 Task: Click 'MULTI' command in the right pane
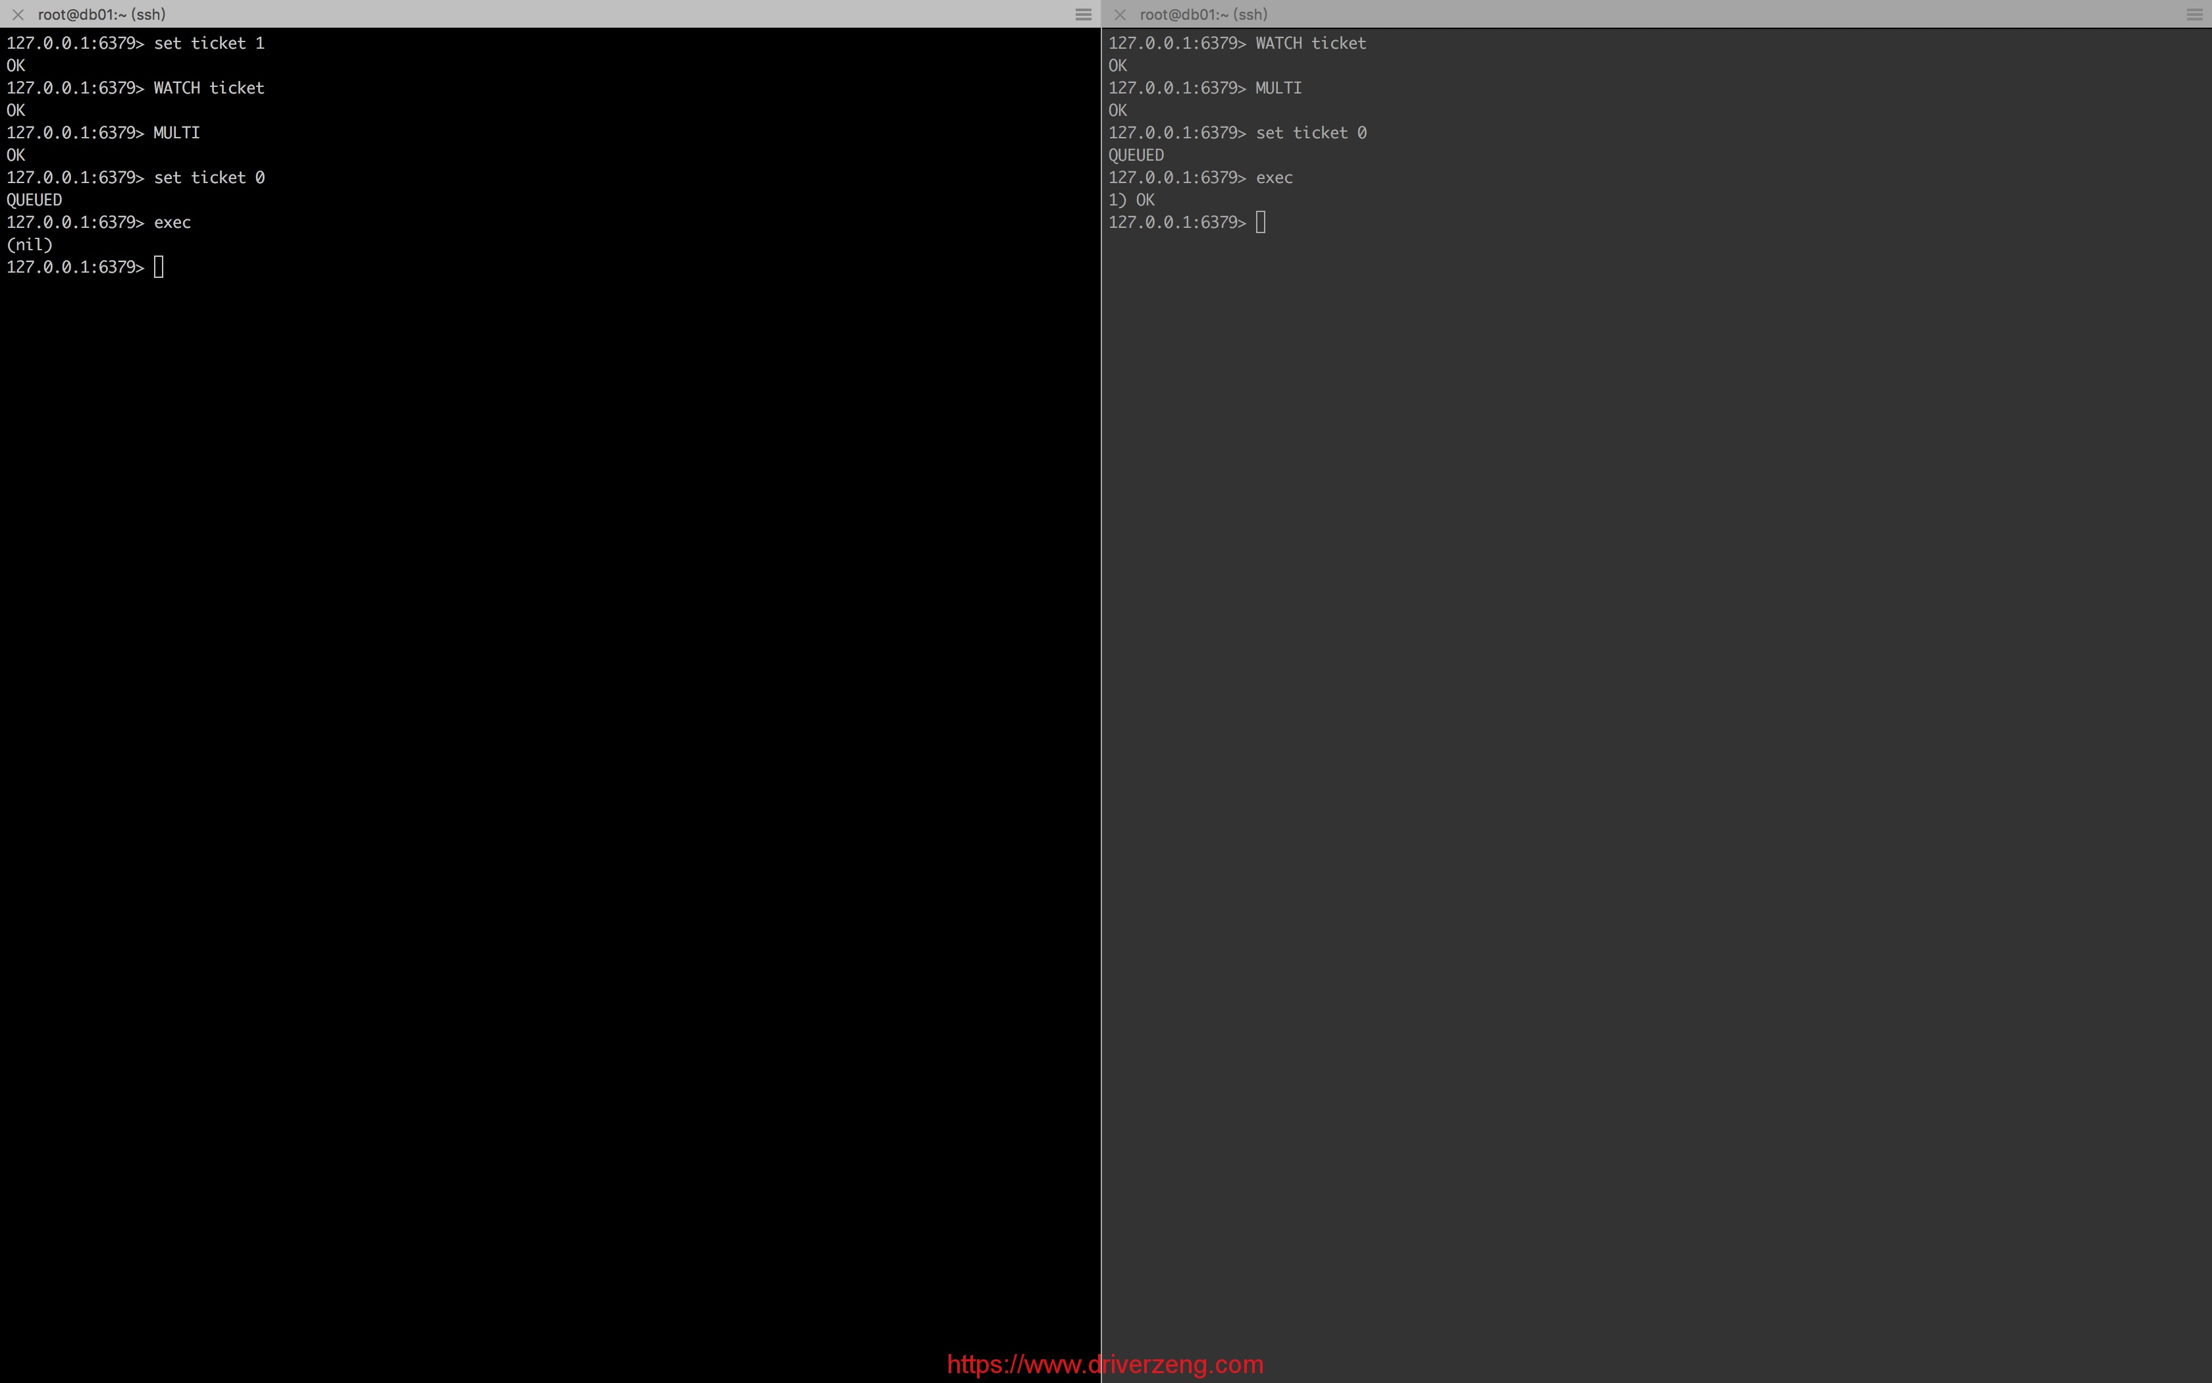(1278, 88)
